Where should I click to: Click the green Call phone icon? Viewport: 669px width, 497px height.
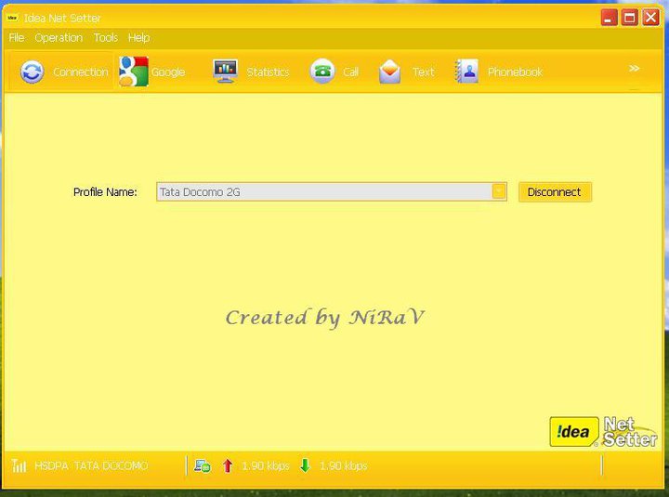[322, 72]
